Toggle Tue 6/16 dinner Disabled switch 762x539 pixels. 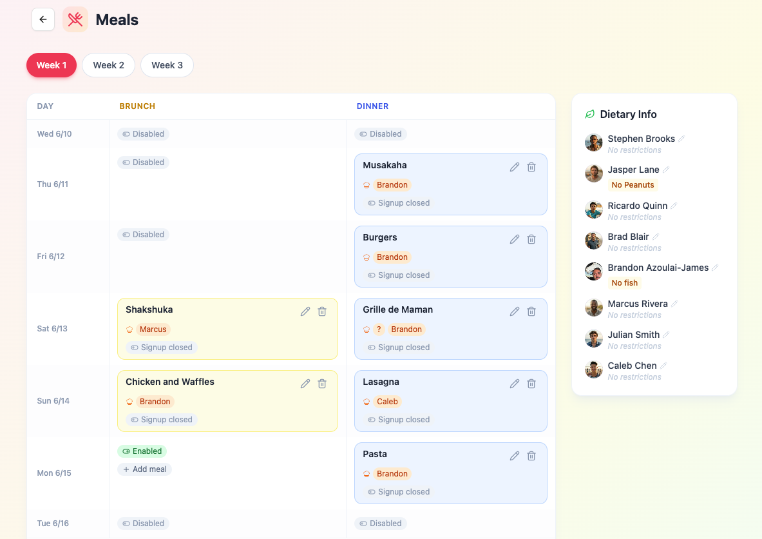[x=381, y=524]
